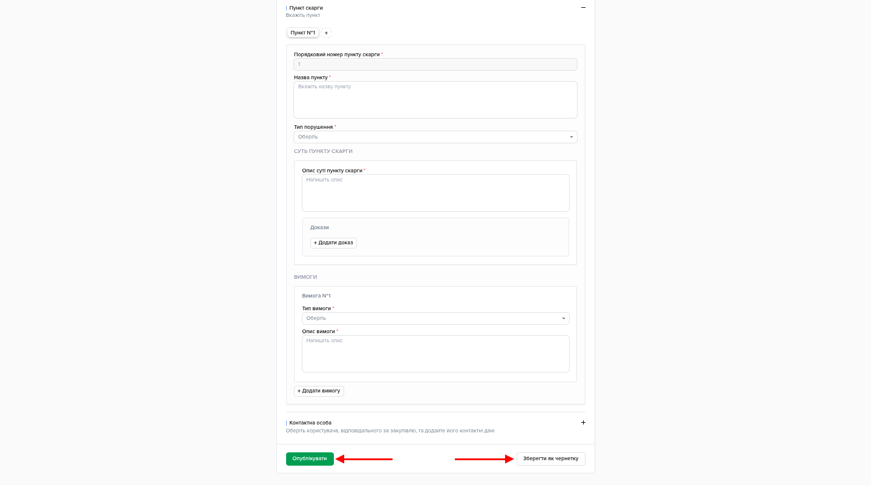
Task: Click the Порядковий номер пункту скарги field
Action: (x=435, y=65)
